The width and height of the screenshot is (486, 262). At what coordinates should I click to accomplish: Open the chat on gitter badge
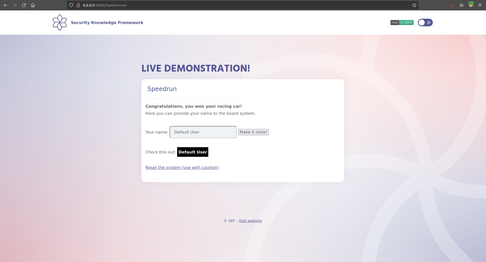(402, 23)
